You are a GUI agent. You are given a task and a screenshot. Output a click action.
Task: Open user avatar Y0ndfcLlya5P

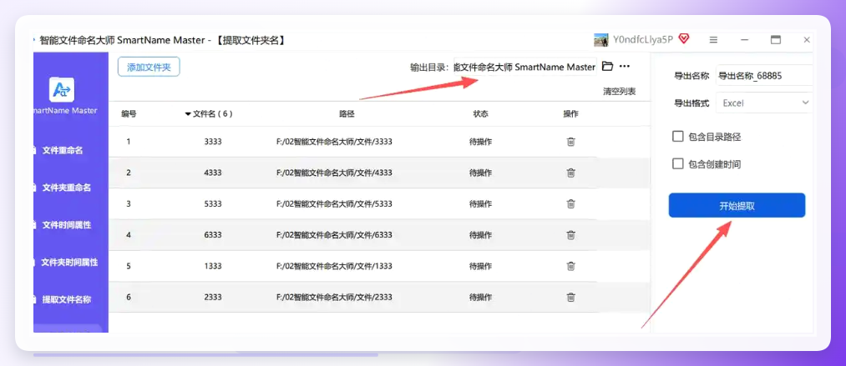(x=601, y=40)
